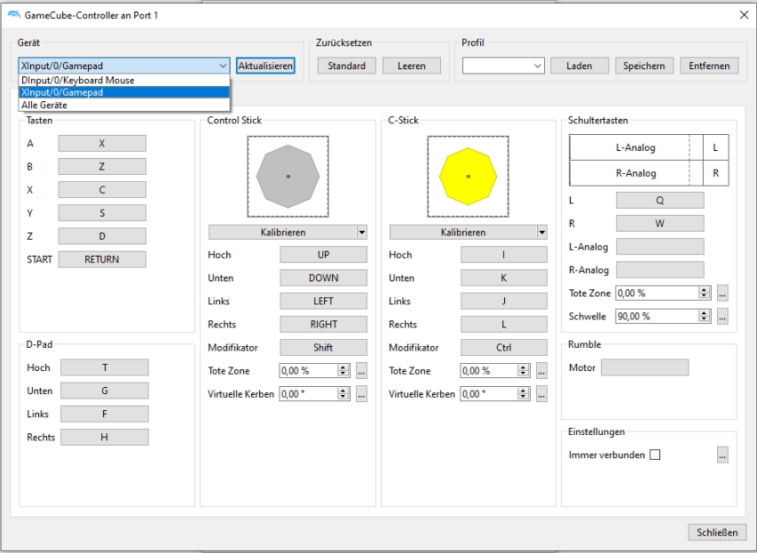This screenshot has width=757, height=553.
Task: Remap shoulder L bound to Q
Action: pos(660,201)
